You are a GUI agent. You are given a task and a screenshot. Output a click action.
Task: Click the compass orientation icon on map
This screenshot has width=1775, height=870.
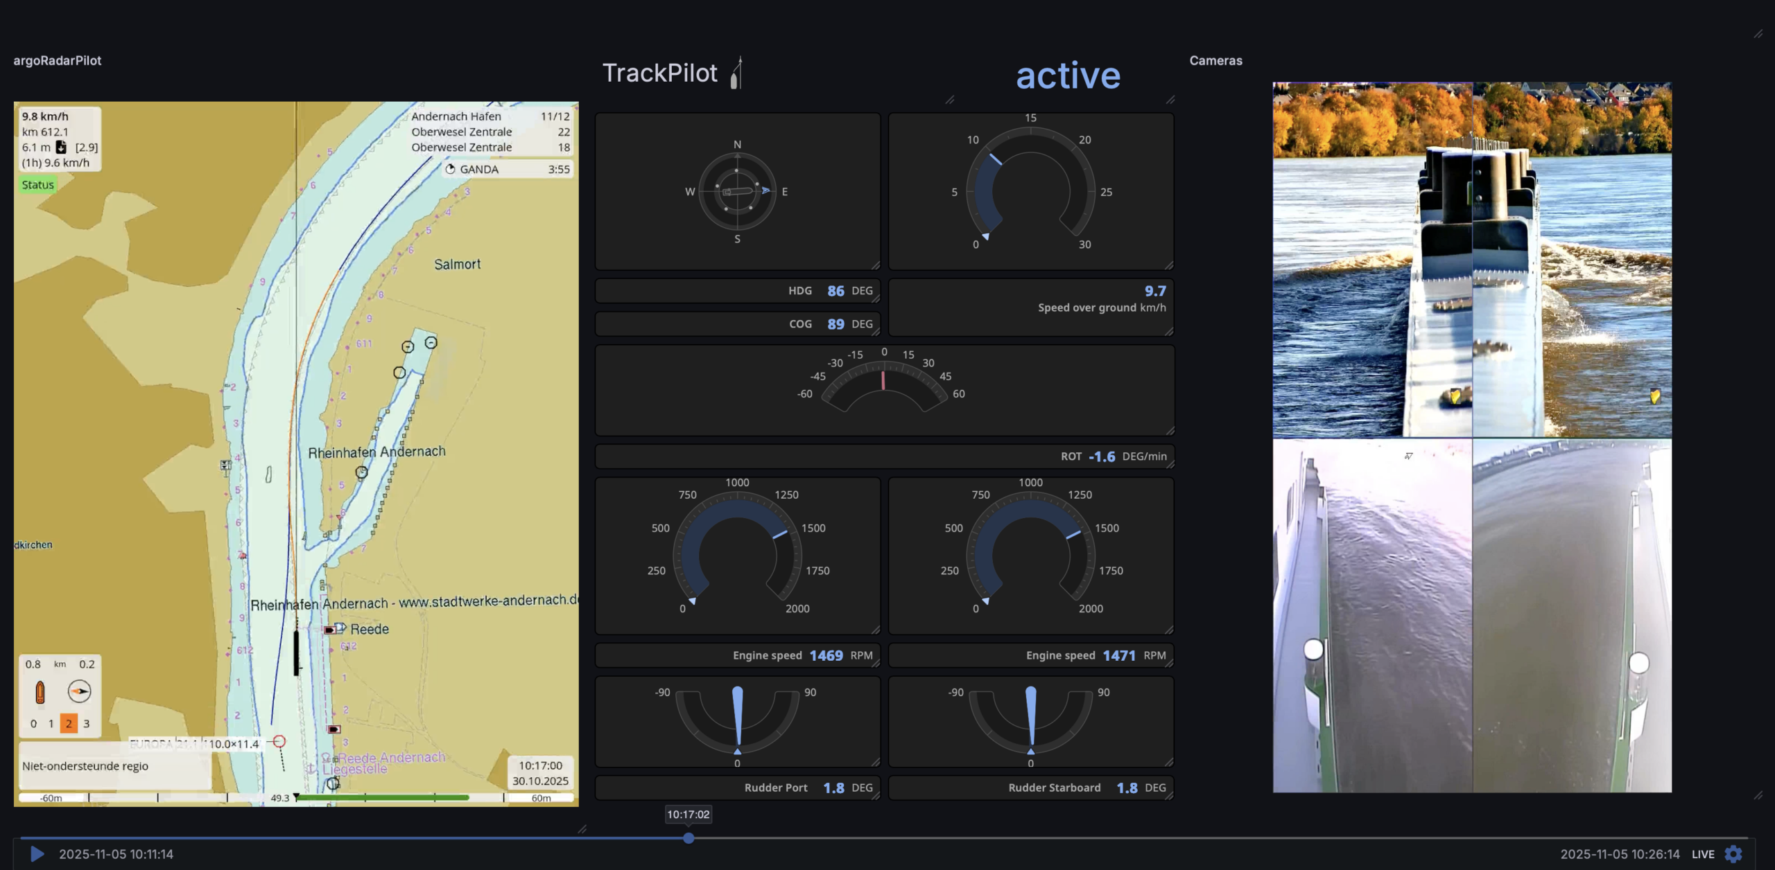tap(80, 691)
